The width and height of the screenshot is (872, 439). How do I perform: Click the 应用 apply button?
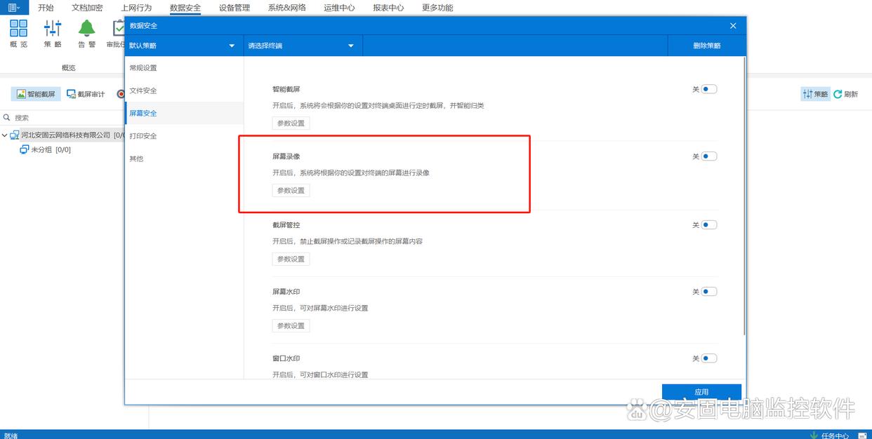coord(701,392)
